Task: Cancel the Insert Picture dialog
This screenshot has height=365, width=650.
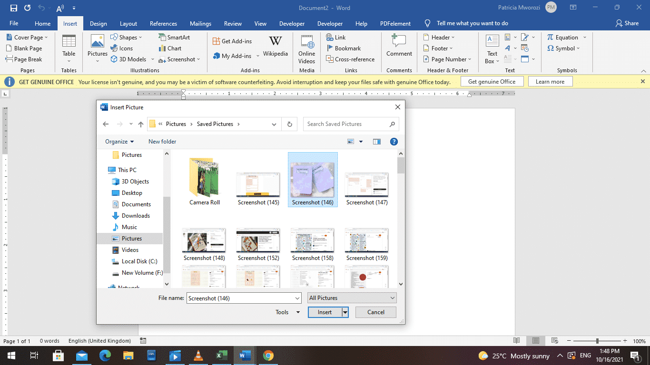Action: (x=375, y=312)
